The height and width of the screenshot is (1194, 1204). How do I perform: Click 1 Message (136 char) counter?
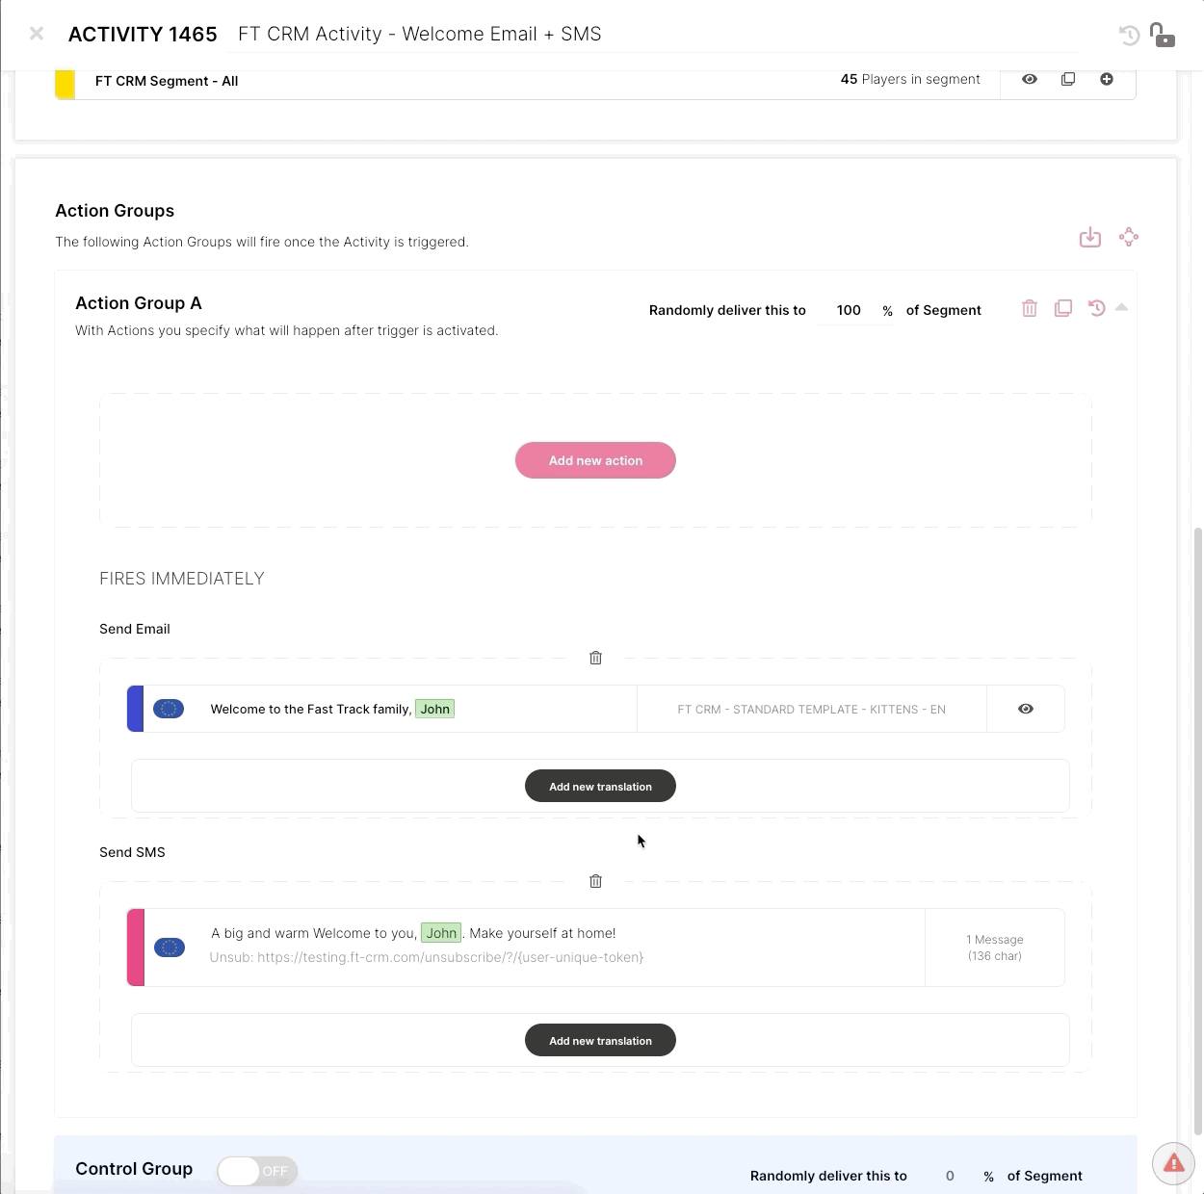pyautogui.click(x=995, y=947)
